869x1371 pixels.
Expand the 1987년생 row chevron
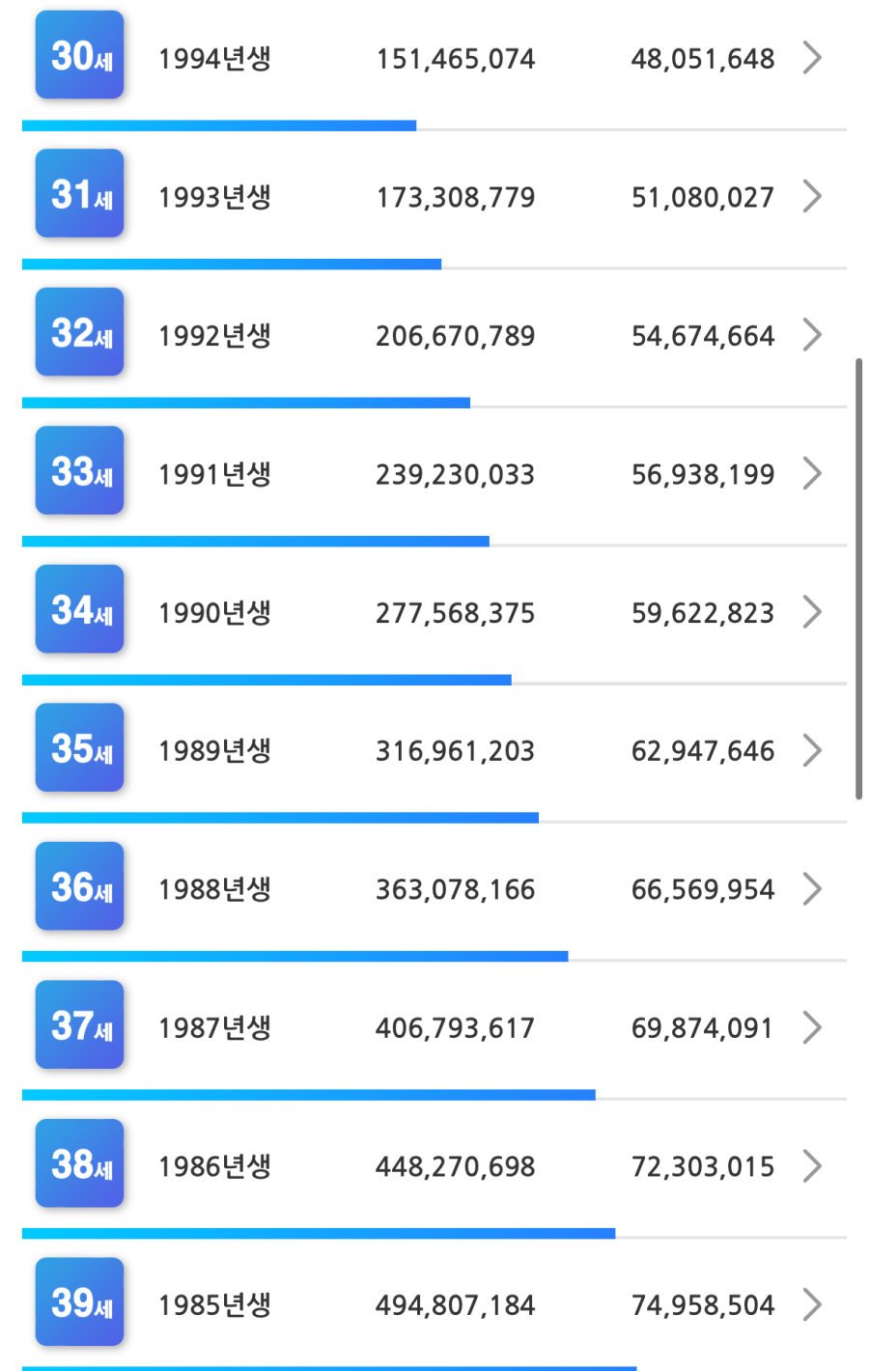coord(812,1028)
